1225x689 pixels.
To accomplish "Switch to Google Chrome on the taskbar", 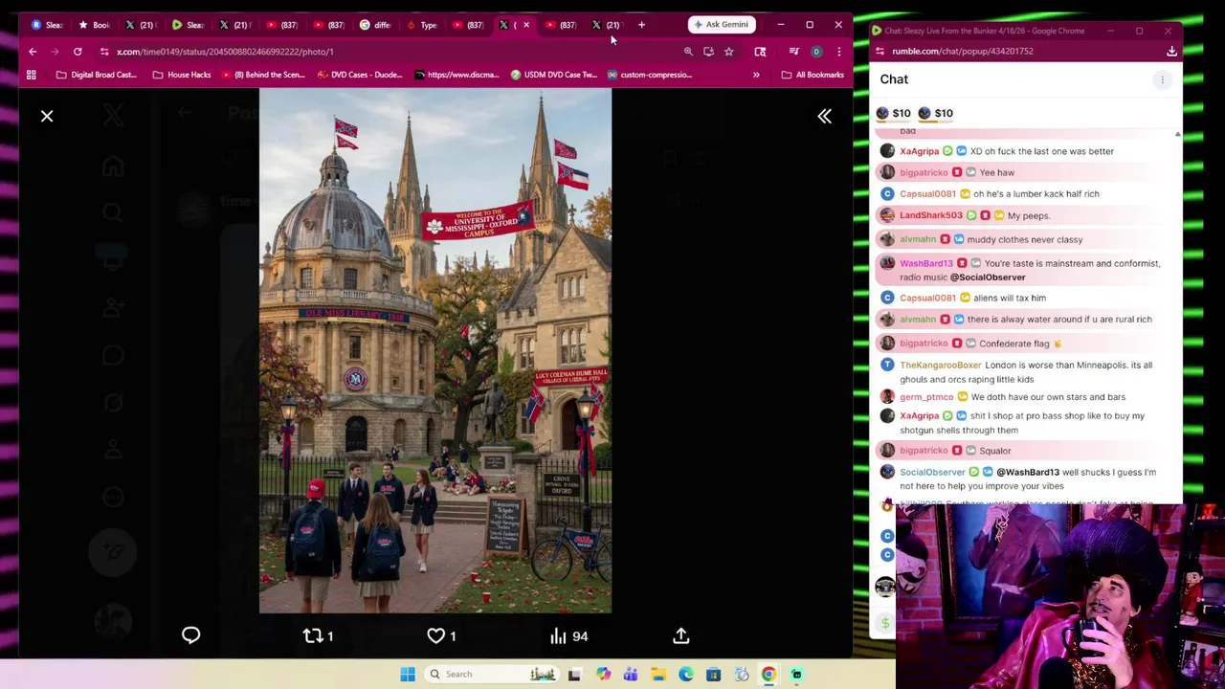I will pyautogui.click(x=768, y=674).
